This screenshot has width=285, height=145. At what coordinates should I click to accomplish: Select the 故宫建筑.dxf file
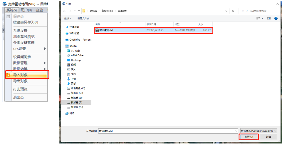(x=106, y=30)
